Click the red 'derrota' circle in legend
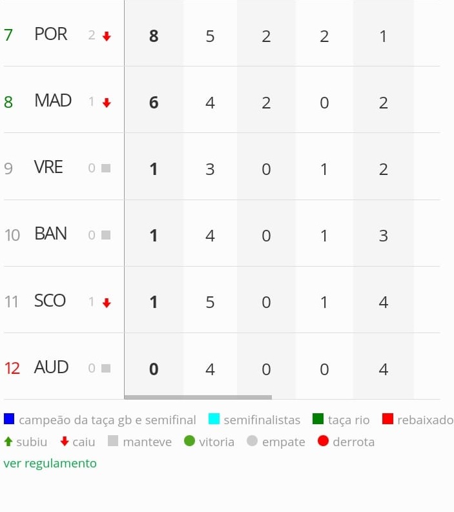The image size is (454, 512). [x=323, y=441]
